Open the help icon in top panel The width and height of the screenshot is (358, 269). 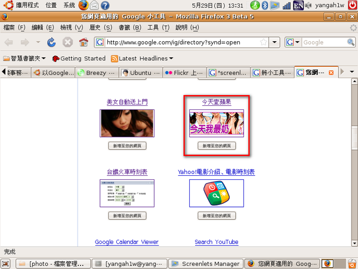click(x=105, y=5)
